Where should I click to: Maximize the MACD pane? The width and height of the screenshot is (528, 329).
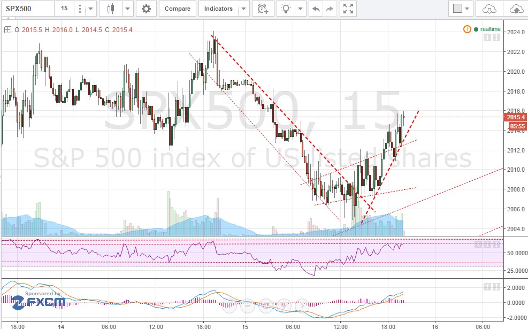tap(496, 287)
